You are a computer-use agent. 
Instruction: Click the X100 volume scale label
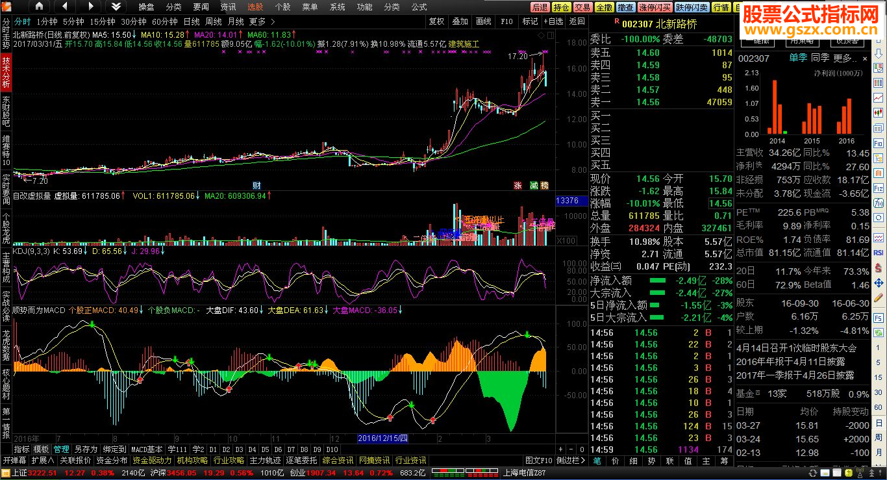(x=567, y=241)
